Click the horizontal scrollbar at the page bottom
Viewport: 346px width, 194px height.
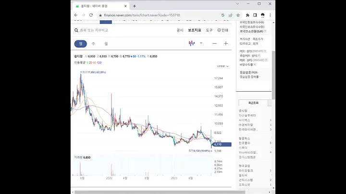coord(160,192)
